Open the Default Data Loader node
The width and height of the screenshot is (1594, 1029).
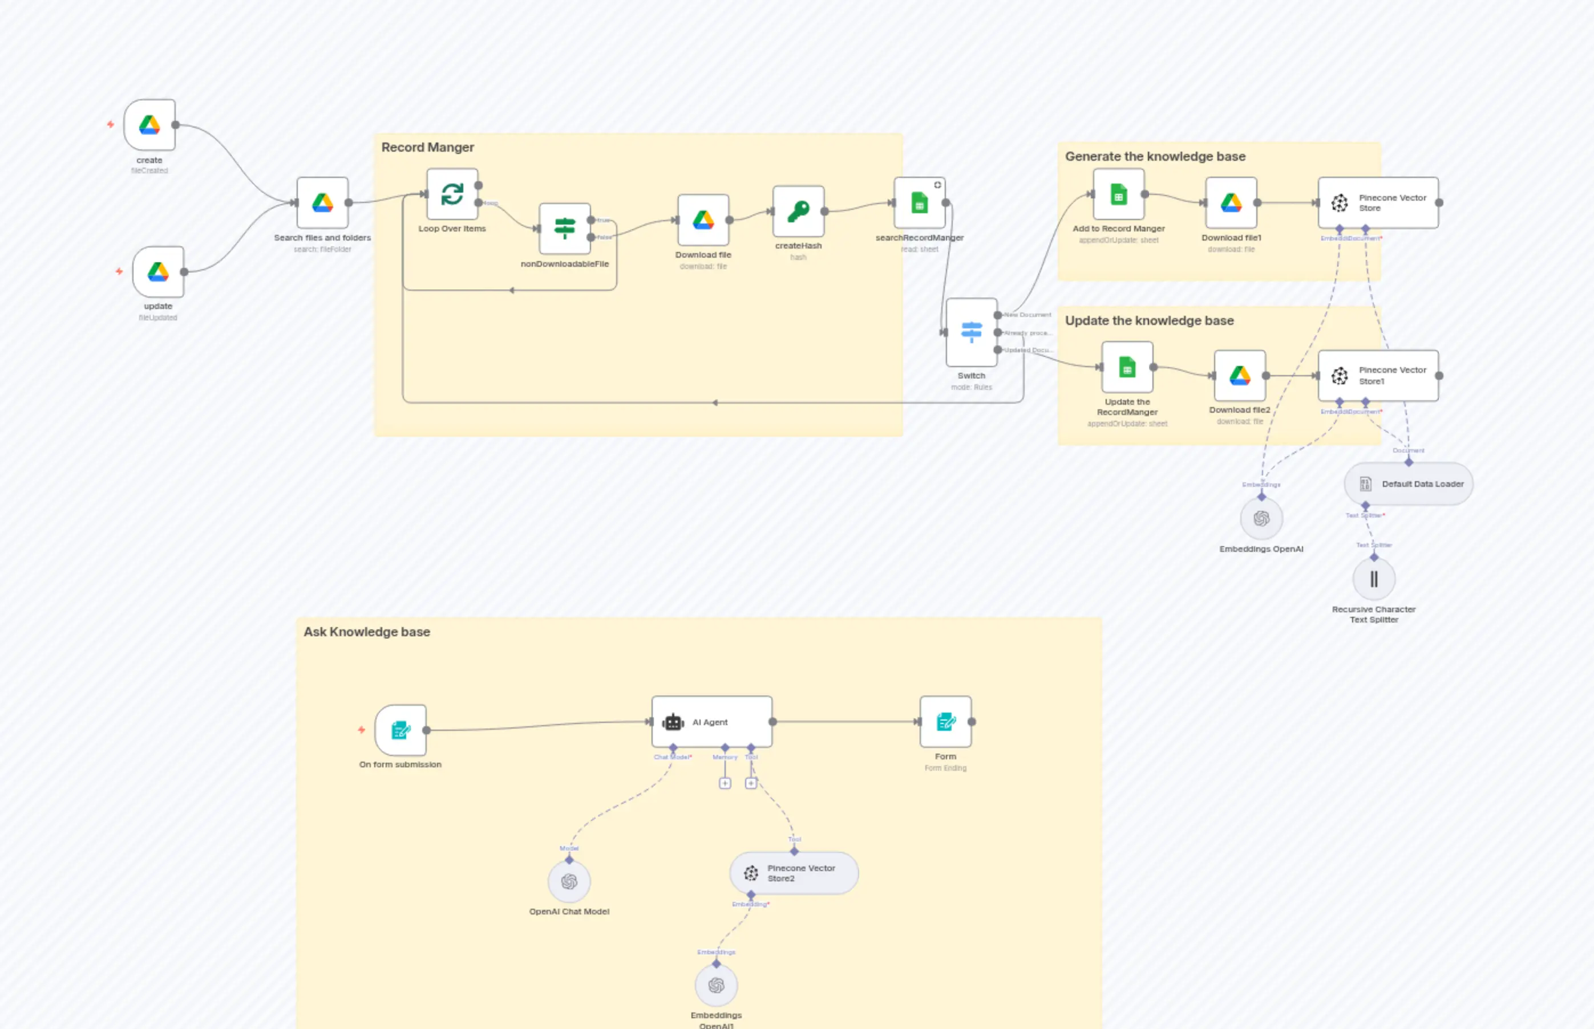(x=1407, y=483)
